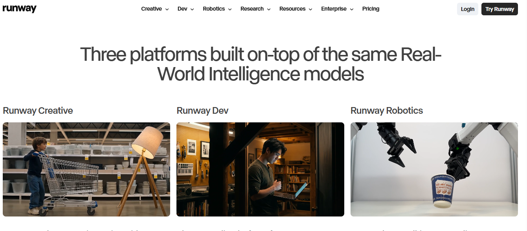The width and height of the screenshot is (527, 231).
Task: Select the man with laptop image
Action: tap(260, 169)
